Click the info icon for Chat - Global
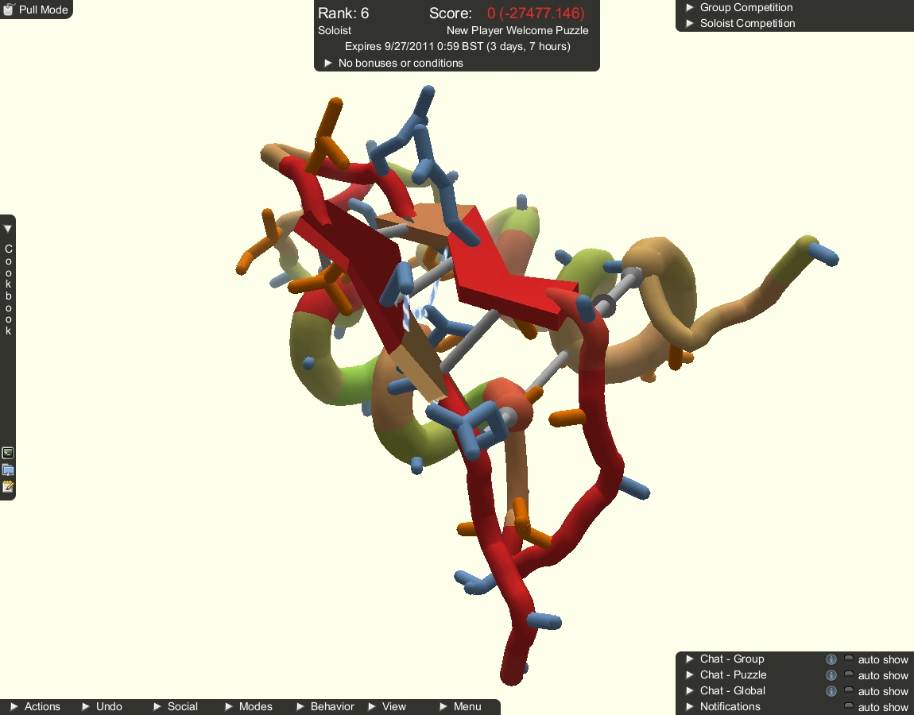Image resolution: width=914 pixels, height=715 pixels. point(831,691)
